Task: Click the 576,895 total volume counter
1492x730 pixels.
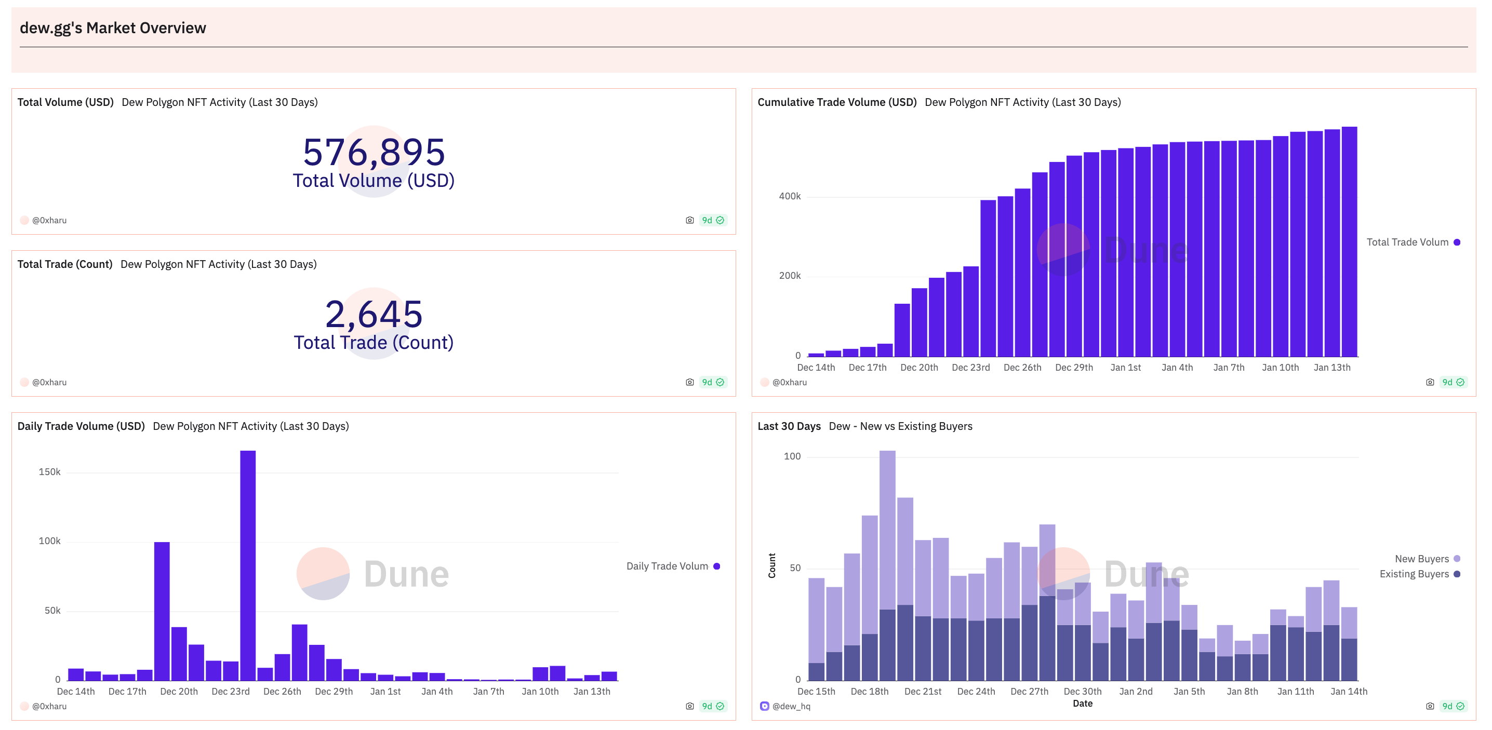Action: 374,152
